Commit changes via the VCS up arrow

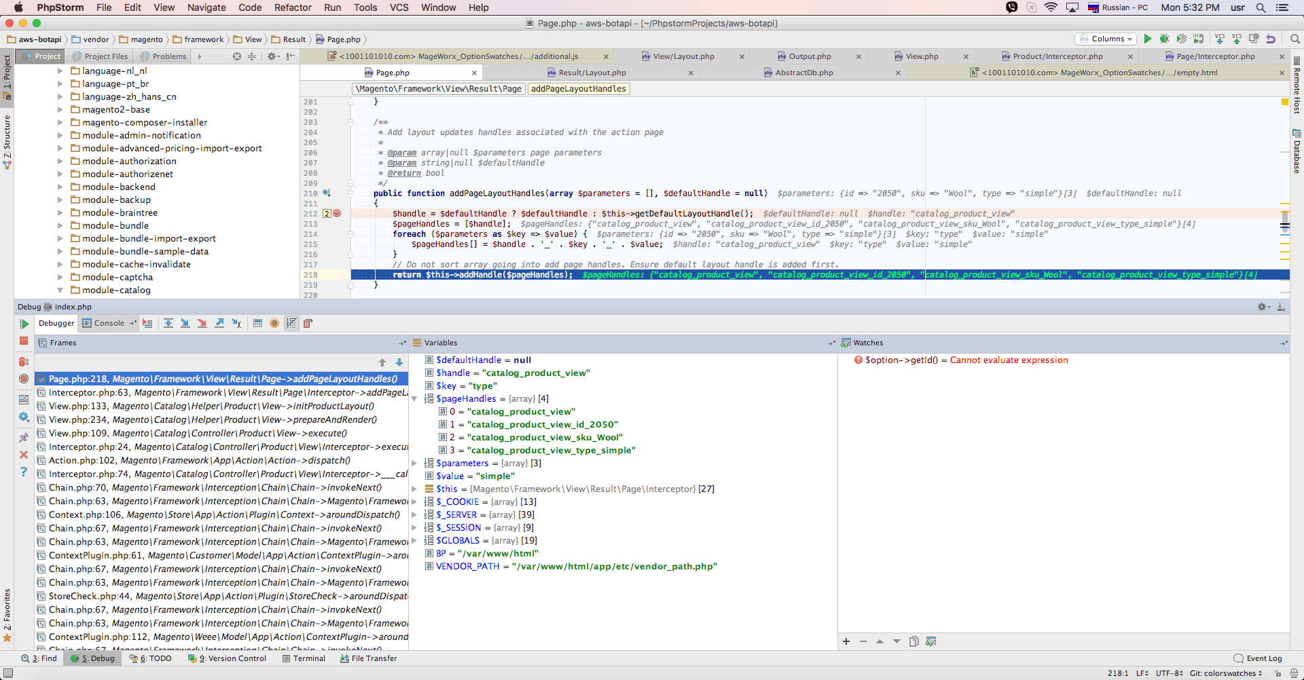[x=1237, y=39]
